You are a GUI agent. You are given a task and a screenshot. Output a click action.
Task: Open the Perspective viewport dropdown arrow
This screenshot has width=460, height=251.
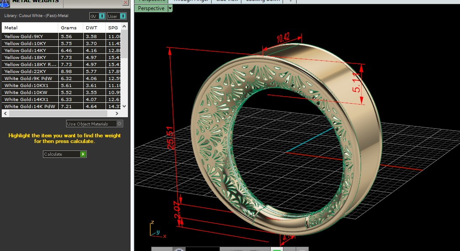170,8
